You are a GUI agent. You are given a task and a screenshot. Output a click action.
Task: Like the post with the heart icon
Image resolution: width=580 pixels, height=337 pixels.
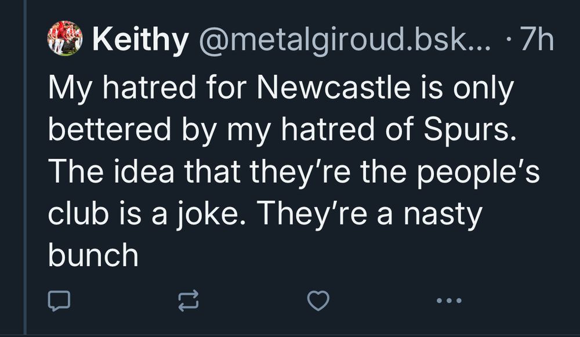pyautogui.click(x=318, y=300)
